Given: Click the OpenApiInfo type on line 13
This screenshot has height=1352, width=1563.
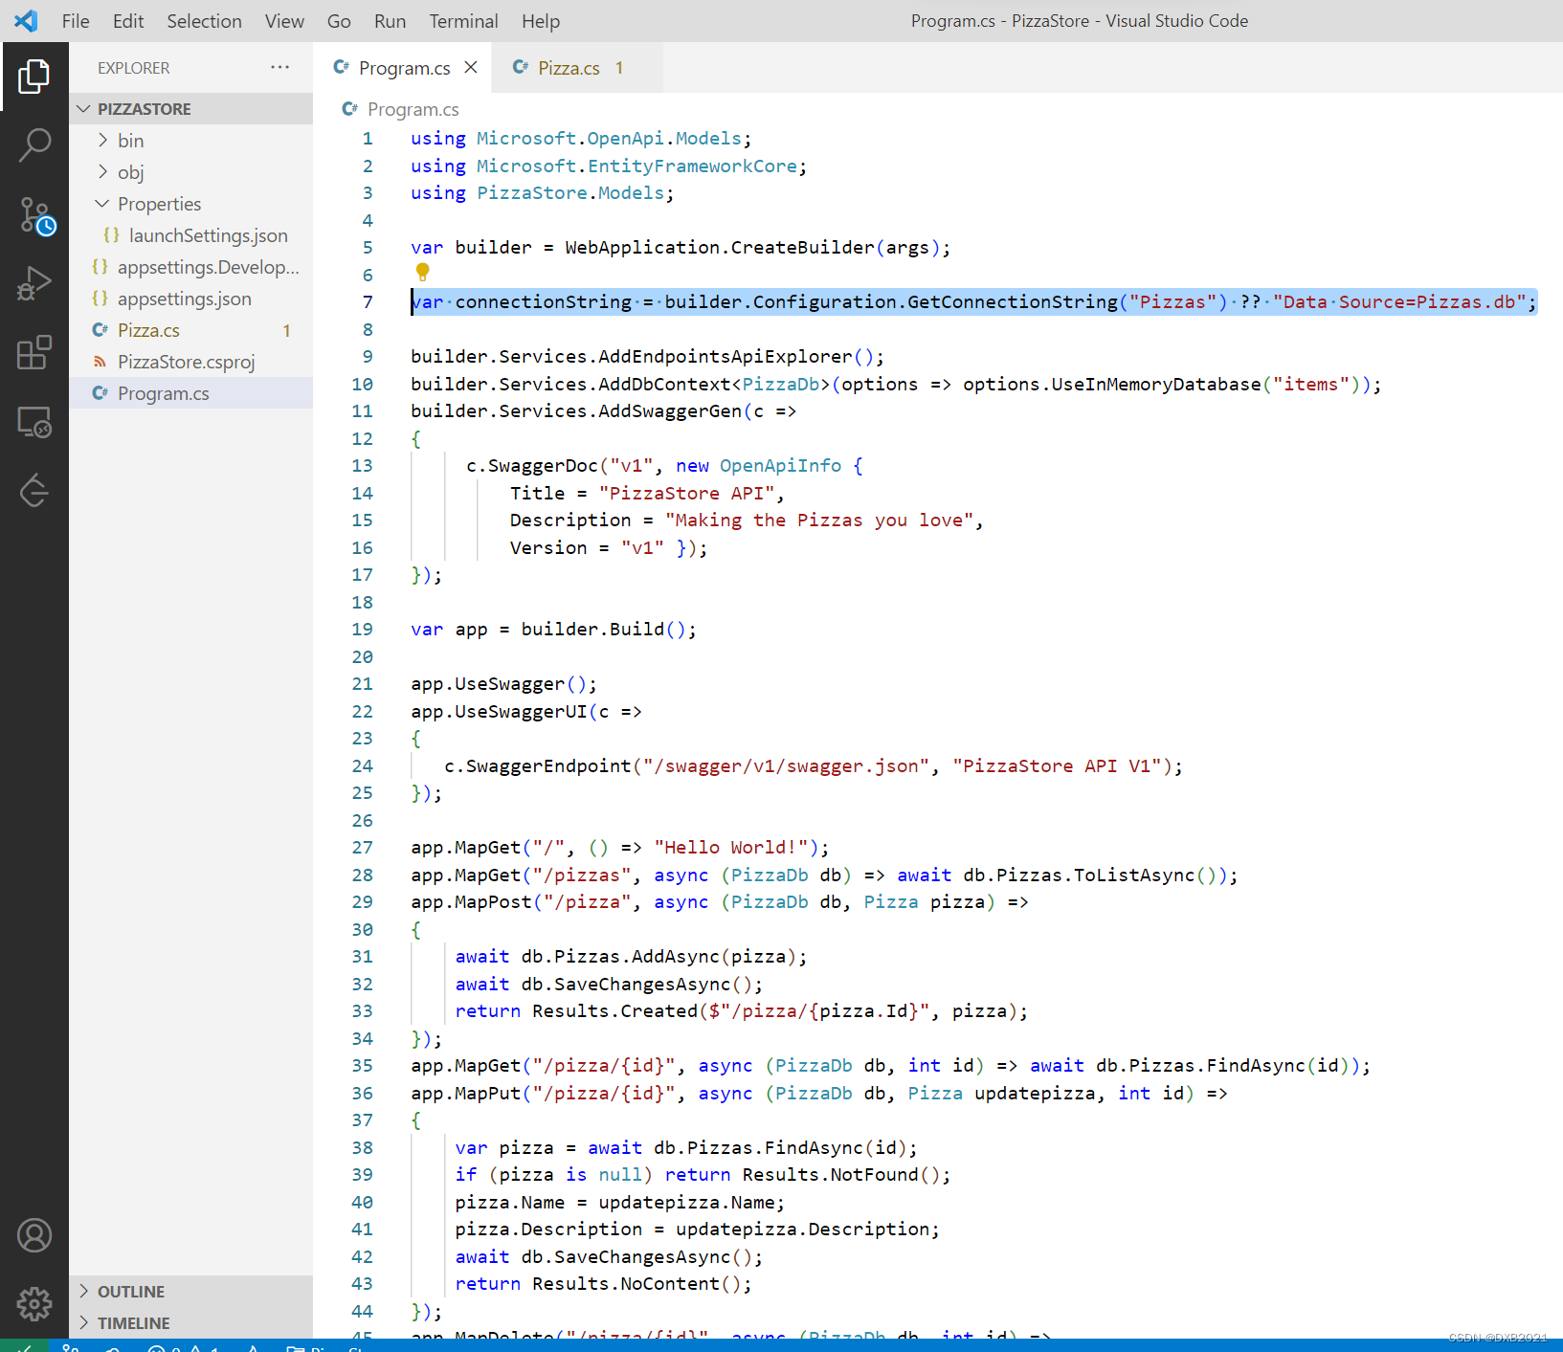Looking at the screenshot, I should coord(780,465).
